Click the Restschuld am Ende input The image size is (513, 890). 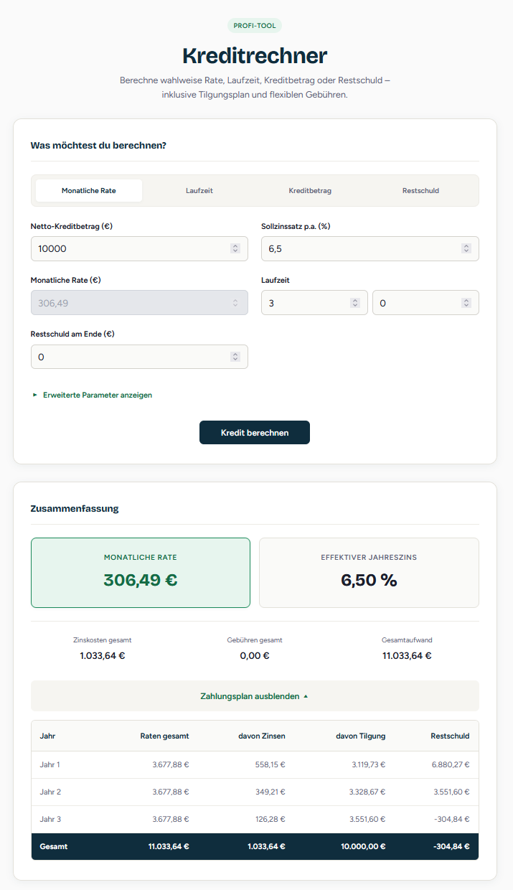tap(129, 357)
